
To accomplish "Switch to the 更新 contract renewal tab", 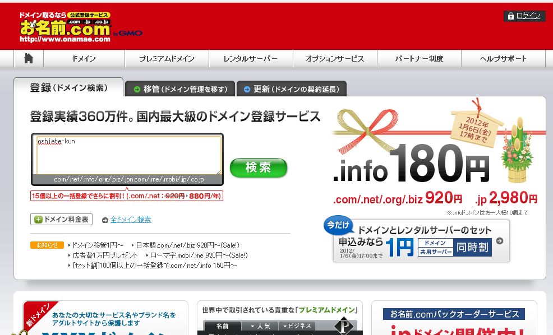I will pos(292,89).
